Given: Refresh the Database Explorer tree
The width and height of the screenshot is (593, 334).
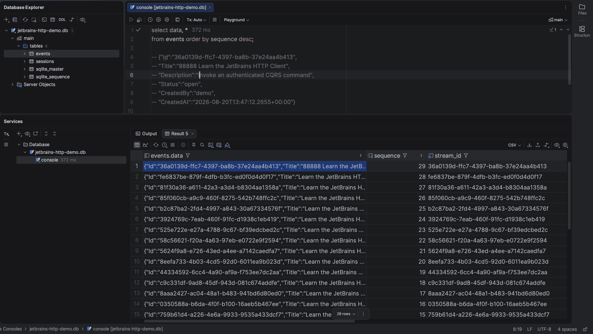Looking at the screenshot, I should click(25, 20).
